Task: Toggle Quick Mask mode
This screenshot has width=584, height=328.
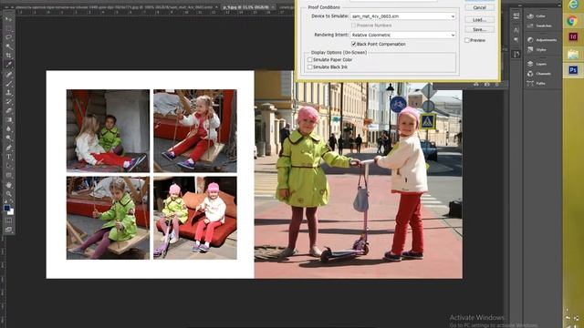Action: click(x=8, y=220)
